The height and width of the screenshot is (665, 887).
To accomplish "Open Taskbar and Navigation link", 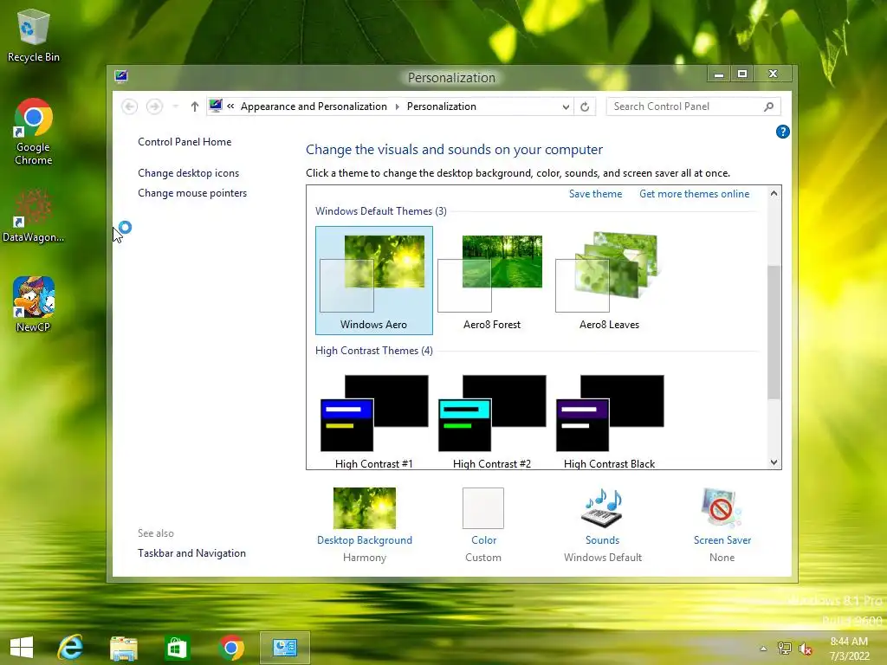I will tap(191, 553).
